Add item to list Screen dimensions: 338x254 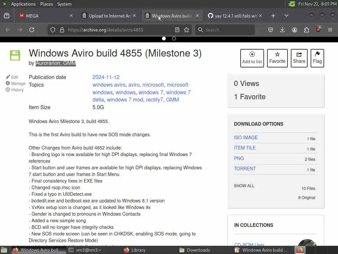click(252, 58)
